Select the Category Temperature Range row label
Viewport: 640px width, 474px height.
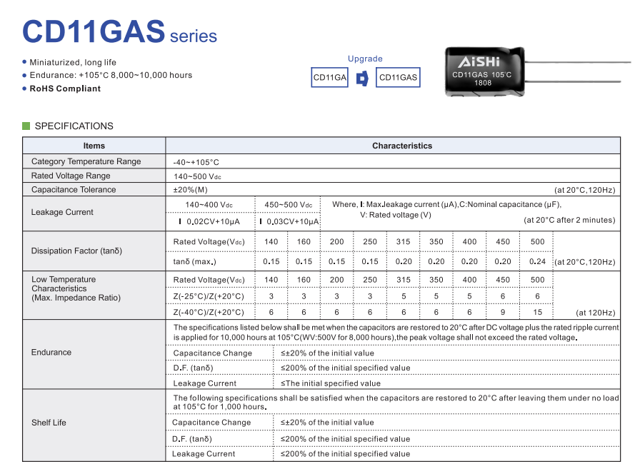(x=86, y=161)
